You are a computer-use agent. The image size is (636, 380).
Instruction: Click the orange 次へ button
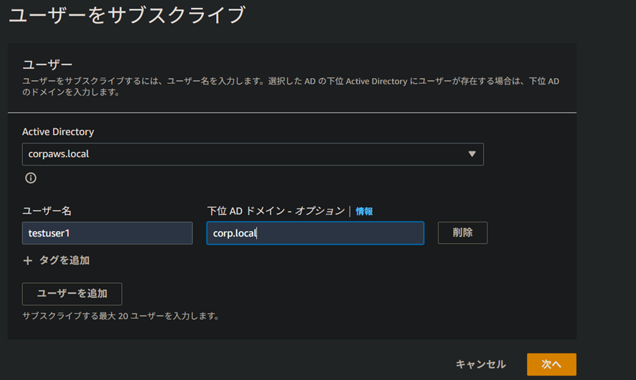tap(551, 364)
